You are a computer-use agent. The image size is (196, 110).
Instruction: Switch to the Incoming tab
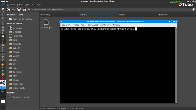point(59,15)
